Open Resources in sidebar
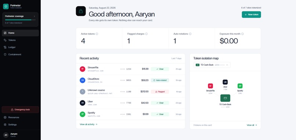The height and width of the screenshot is (140, 296). pos(21,117)
